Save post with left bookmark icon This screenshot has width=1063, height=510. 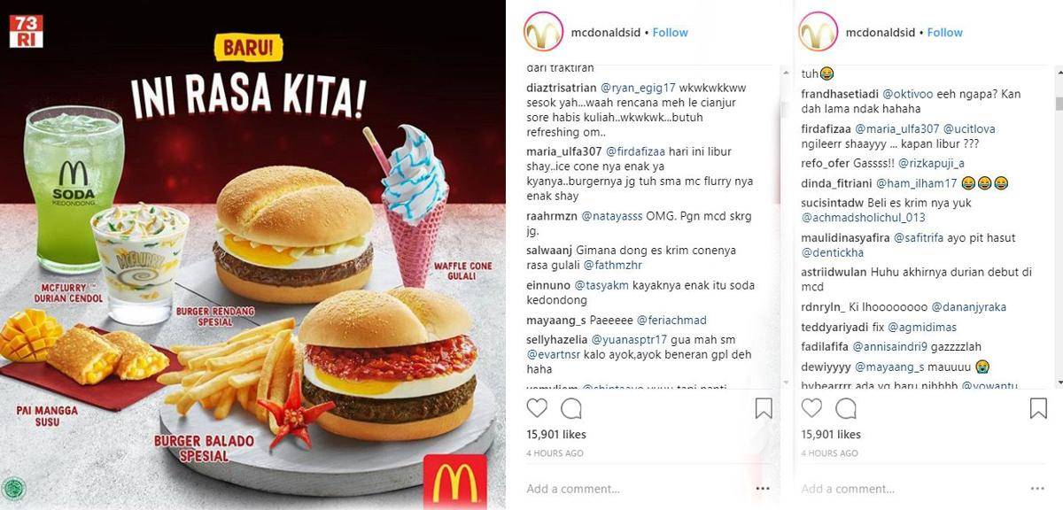click(x=764, y=408)
